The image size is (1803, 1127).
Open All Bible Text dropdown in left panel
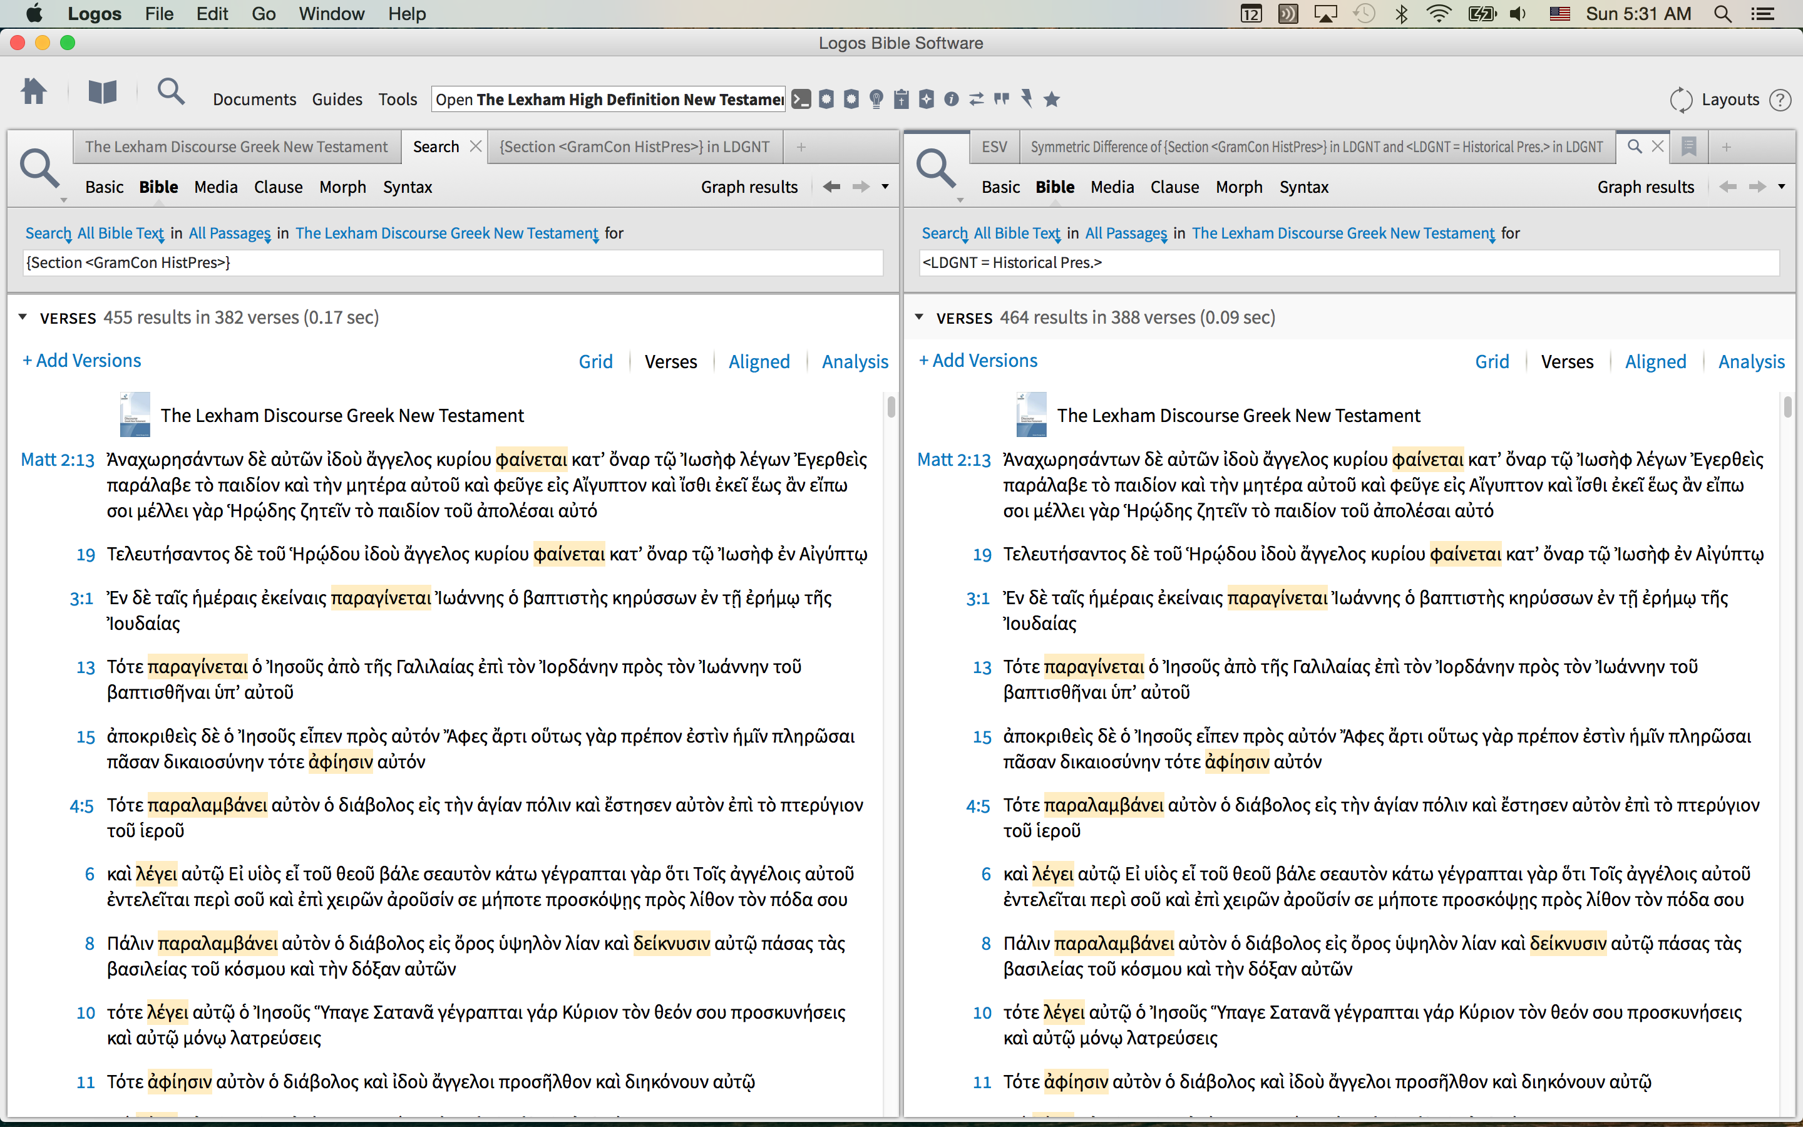(120, 234)
